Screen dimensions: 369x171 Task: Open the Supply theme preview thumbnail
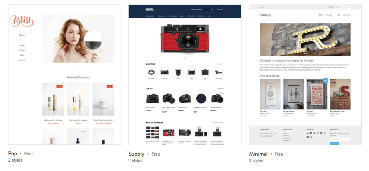click(x=185, y=75)
